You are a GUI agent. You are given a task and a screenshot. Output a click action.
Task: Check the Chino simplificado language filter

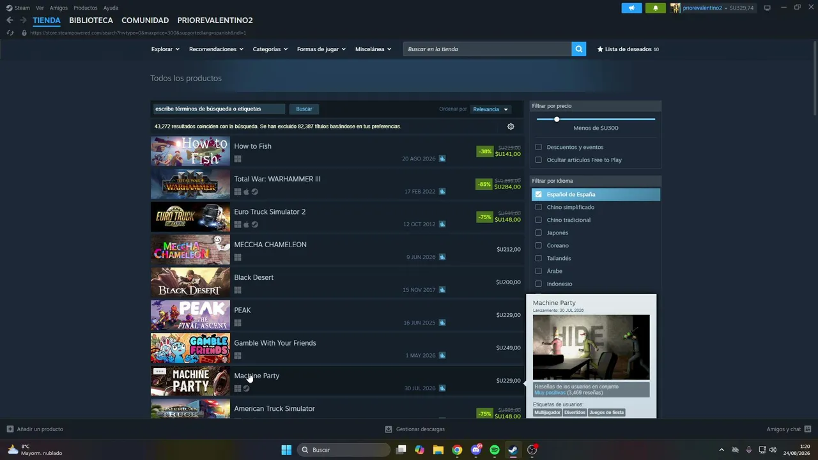[x=539, y=207]
